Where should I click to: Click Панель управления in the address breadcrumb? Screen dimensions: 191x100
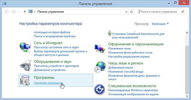[x=50, y=12]
